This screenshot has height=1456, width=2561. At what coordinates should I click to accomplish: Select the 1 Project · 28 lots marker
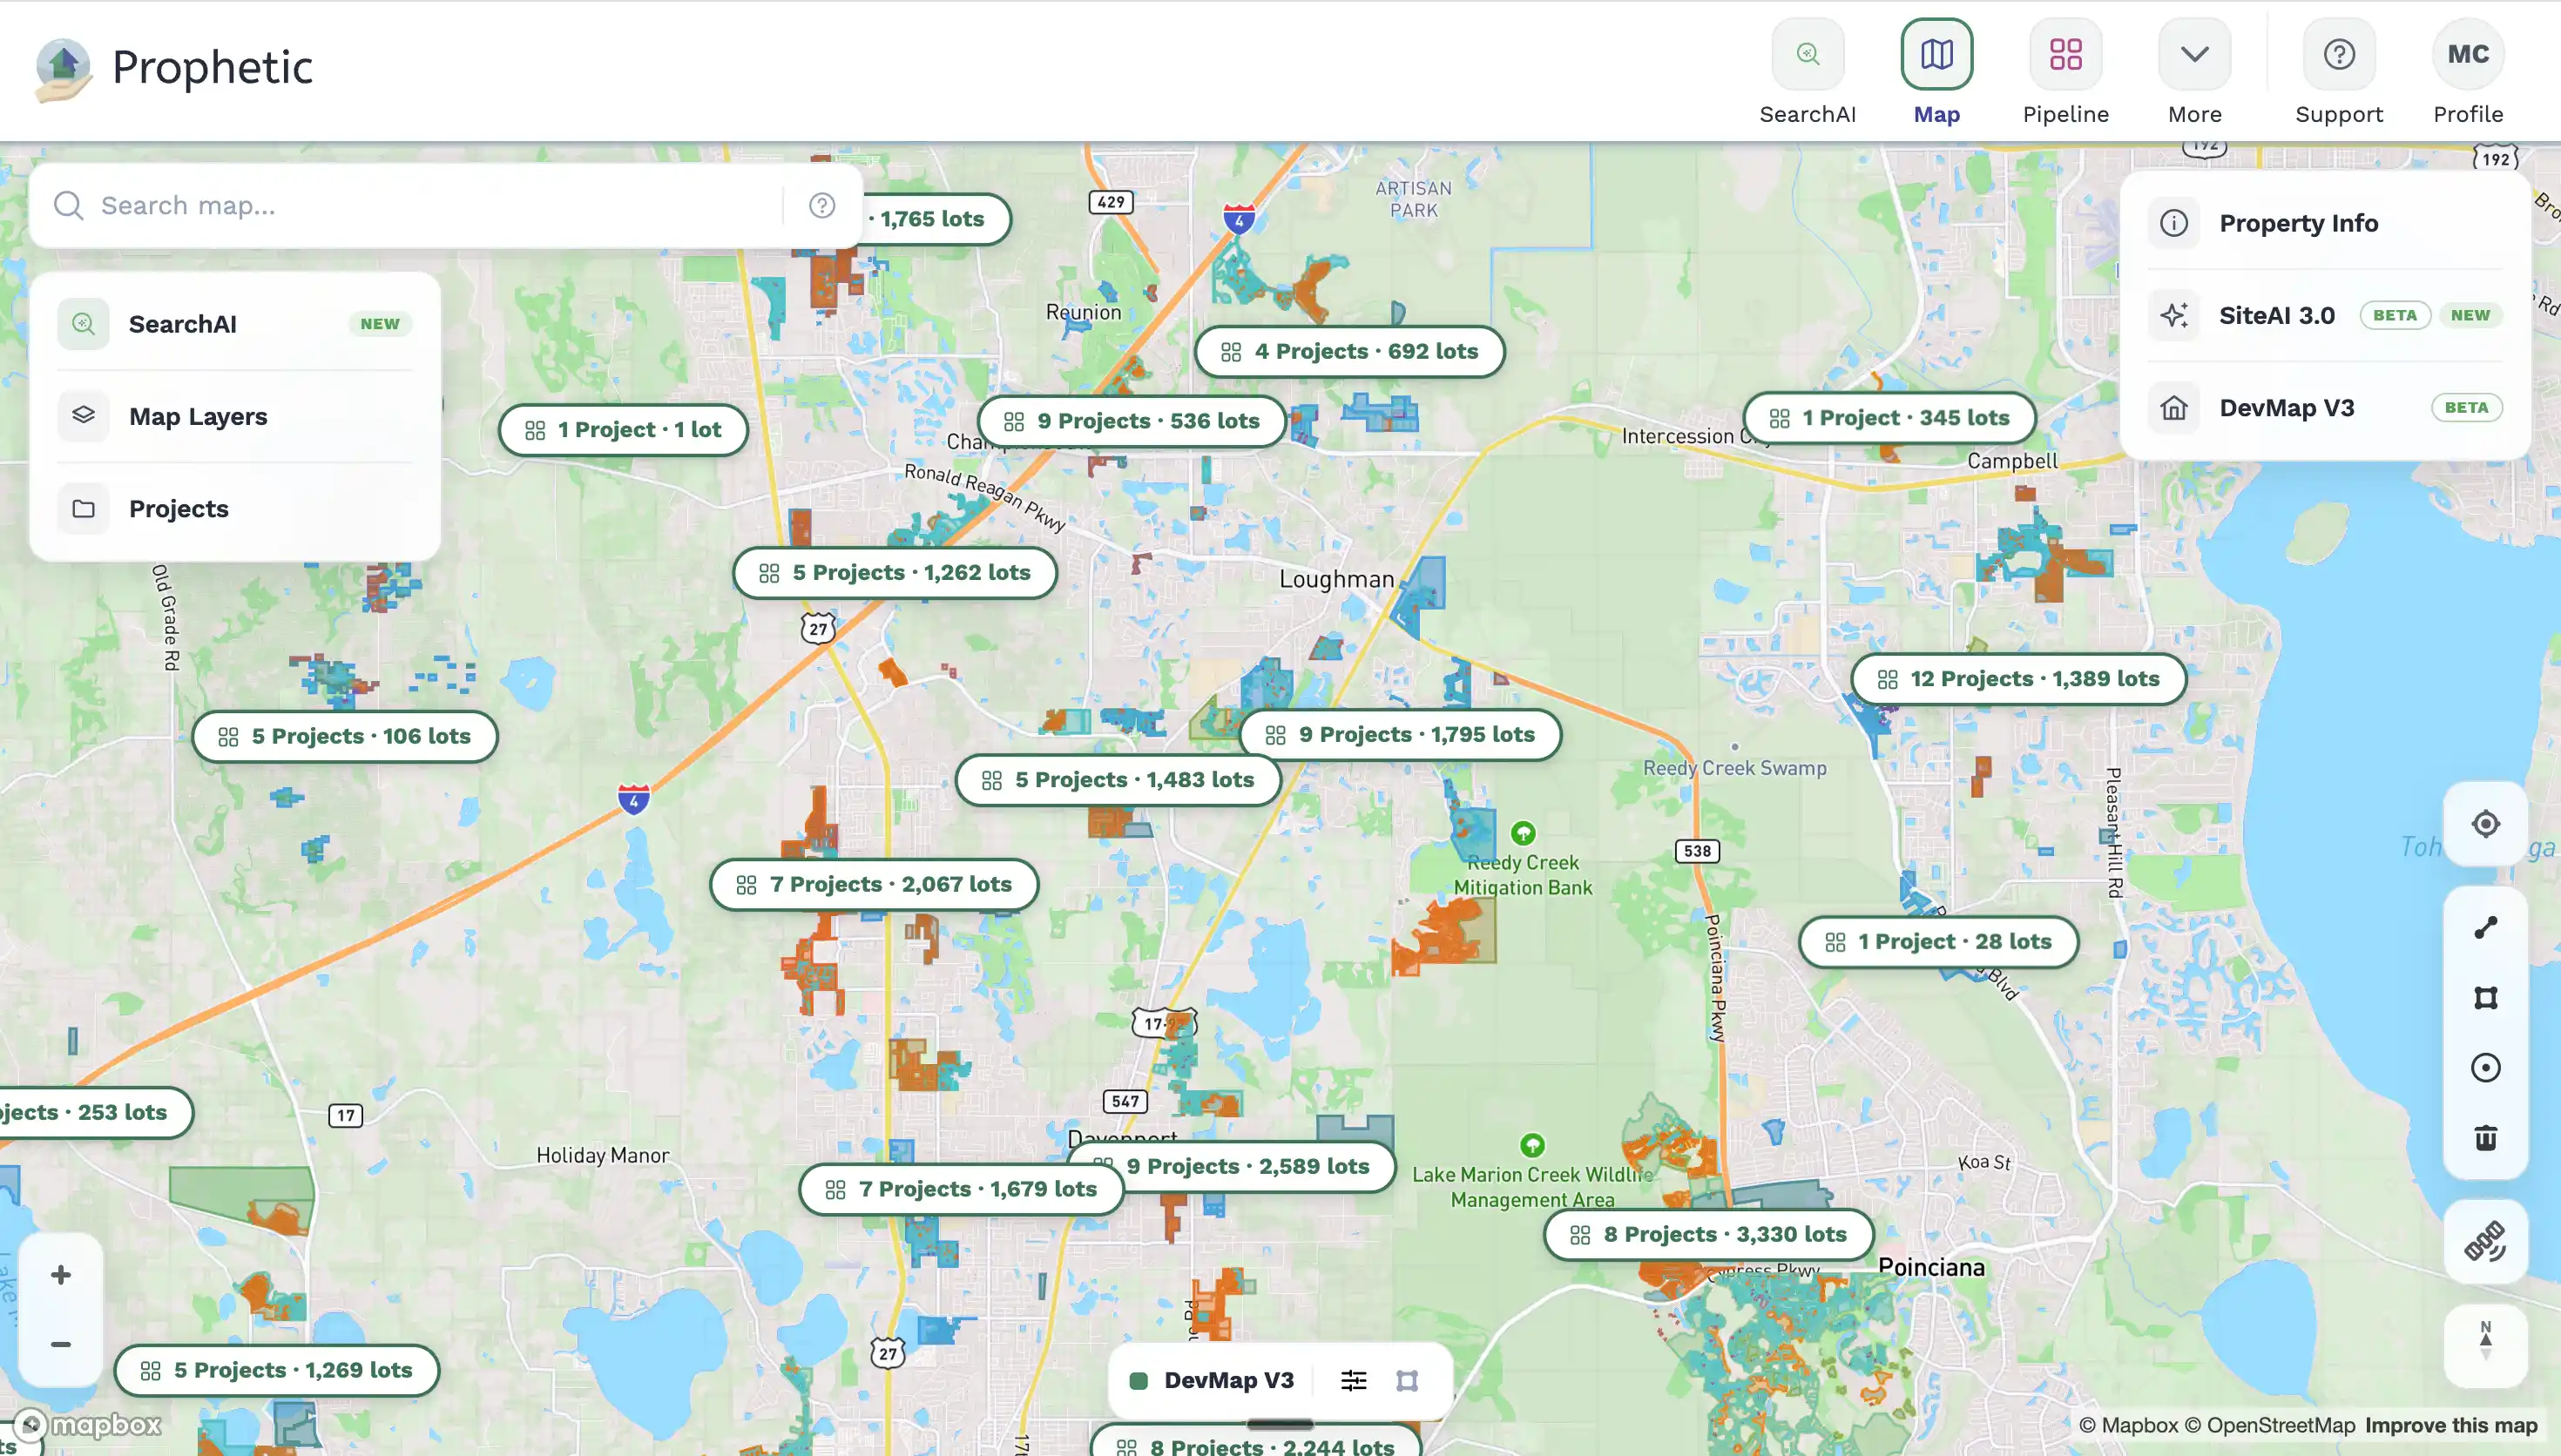(1938, 942)
